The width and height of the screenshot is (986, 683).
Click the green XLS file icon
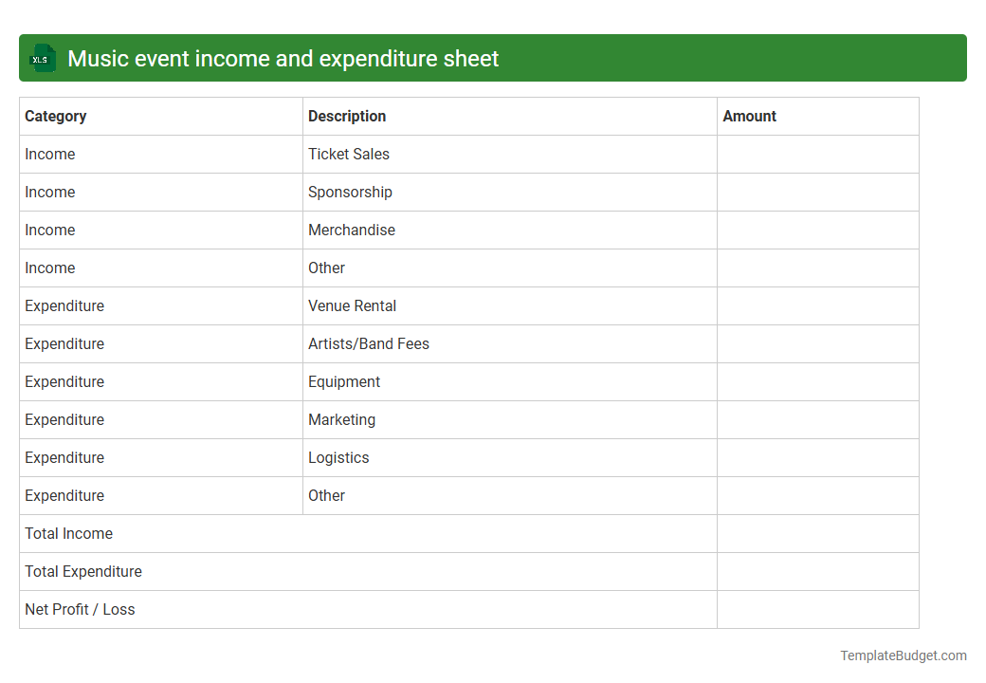pos(42,58)
